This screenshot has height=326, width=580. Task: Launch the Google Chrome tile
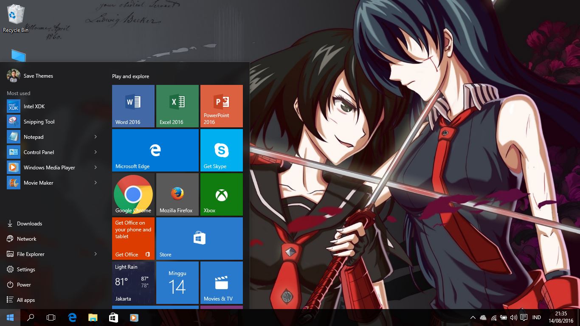pos(133,194)
